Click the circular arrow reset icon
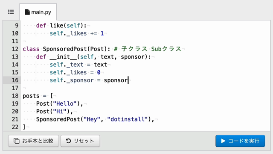 (68, 141)
